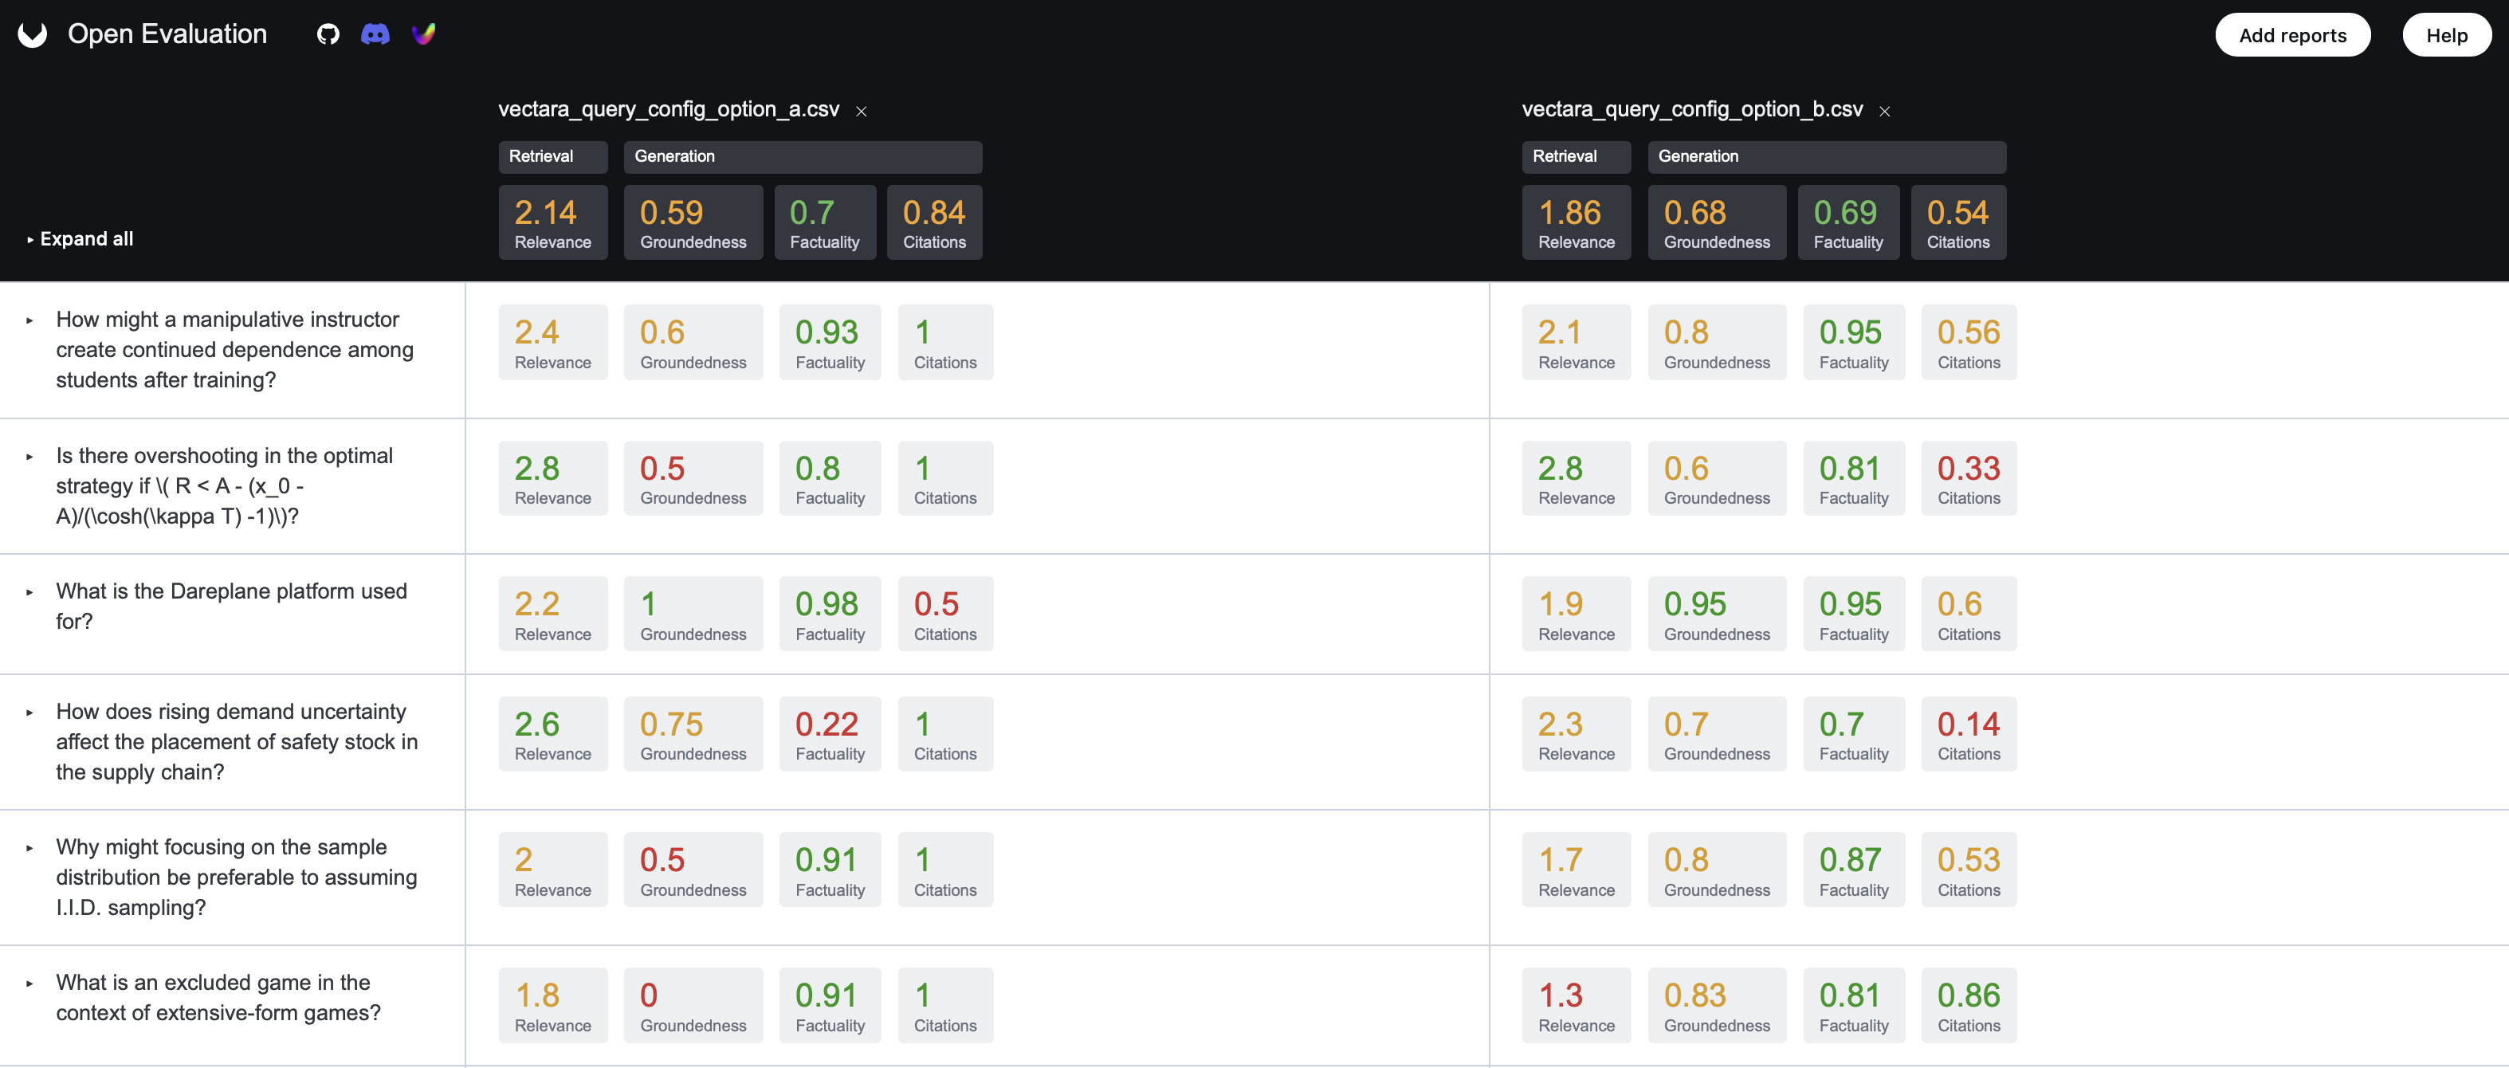Open the GitHub repository icon
Screen dimensions: 2509x1068
[x=328, y=34]
